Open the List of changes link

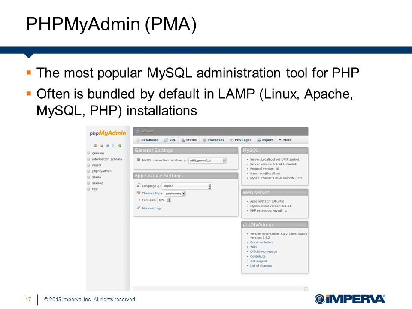(x=261, y=266)
